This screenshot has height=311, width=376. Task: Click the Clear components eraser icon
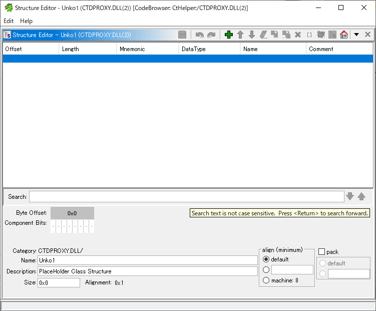[x=263, y=35]
